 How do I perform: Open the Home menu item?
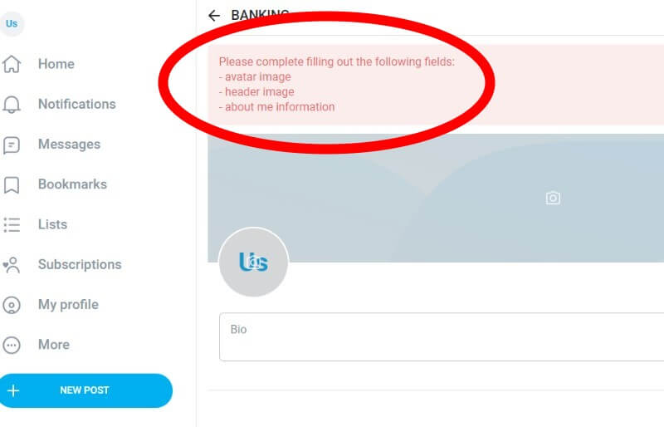pos(56,64)
